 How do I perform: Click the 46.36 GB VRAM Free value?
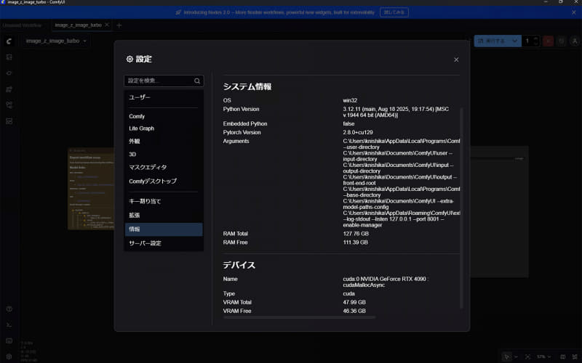tap(354, 311)
